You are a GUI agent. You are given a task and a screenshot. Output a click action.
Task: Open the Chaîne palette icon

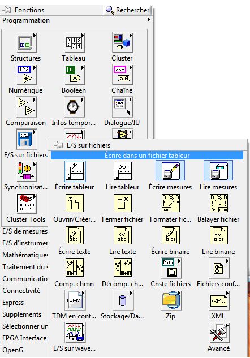[x=123, y=75]
